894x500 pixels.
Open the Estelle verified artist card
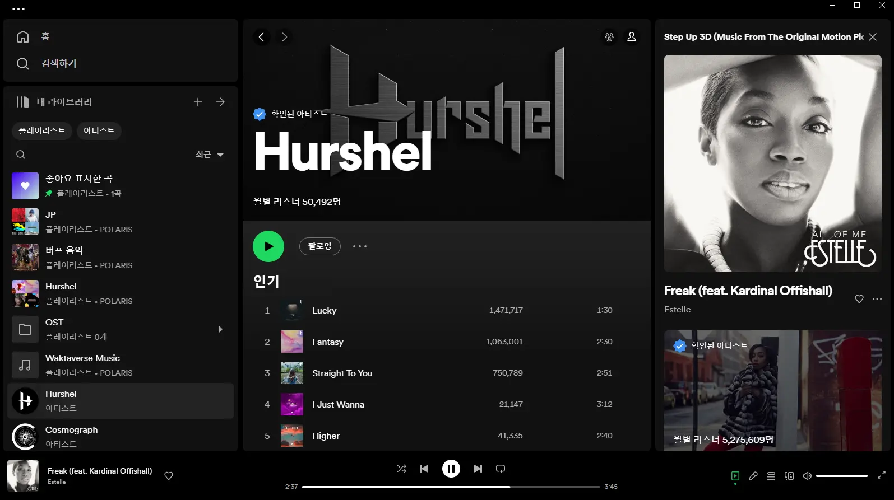773,391
